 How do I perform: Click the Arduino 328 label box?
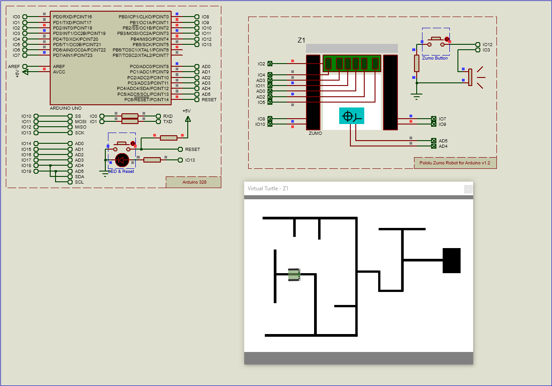point(194,182)
